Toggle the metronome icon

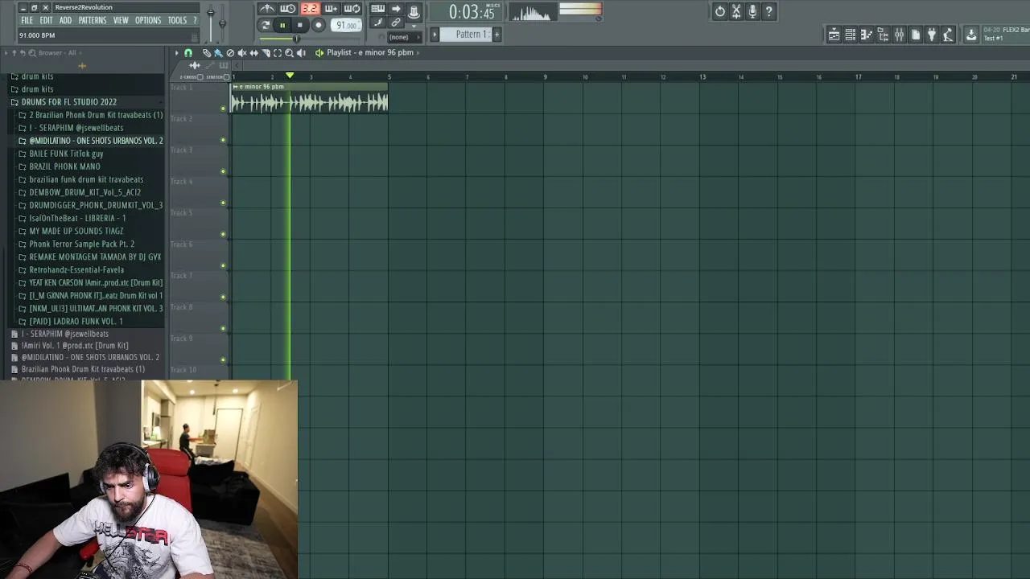click(267, 10)
